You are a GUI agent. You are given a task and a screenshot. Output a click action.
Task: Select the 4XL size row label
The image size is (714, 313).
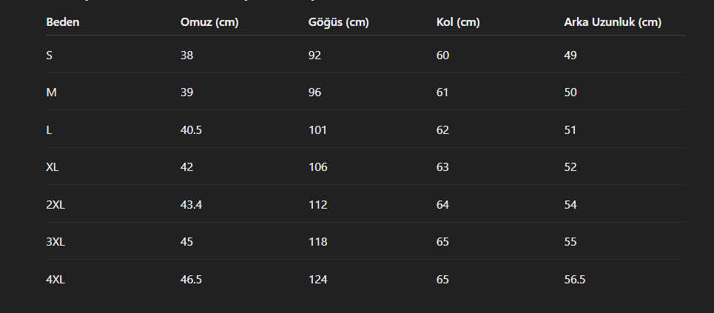[55, 279]
